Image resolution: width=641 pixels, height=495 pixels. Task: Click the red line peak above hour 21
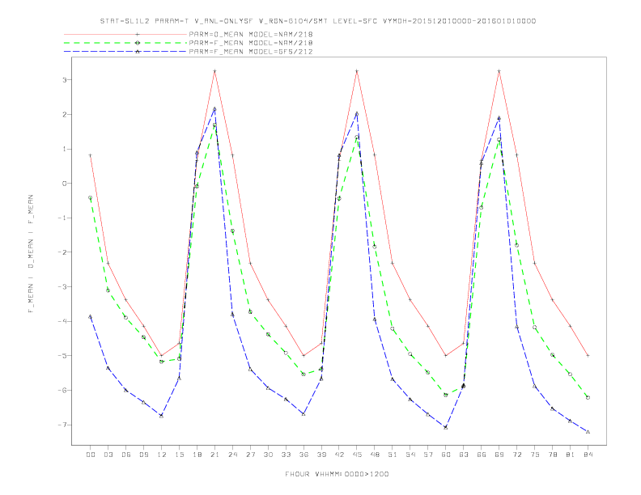coord(214,71)
